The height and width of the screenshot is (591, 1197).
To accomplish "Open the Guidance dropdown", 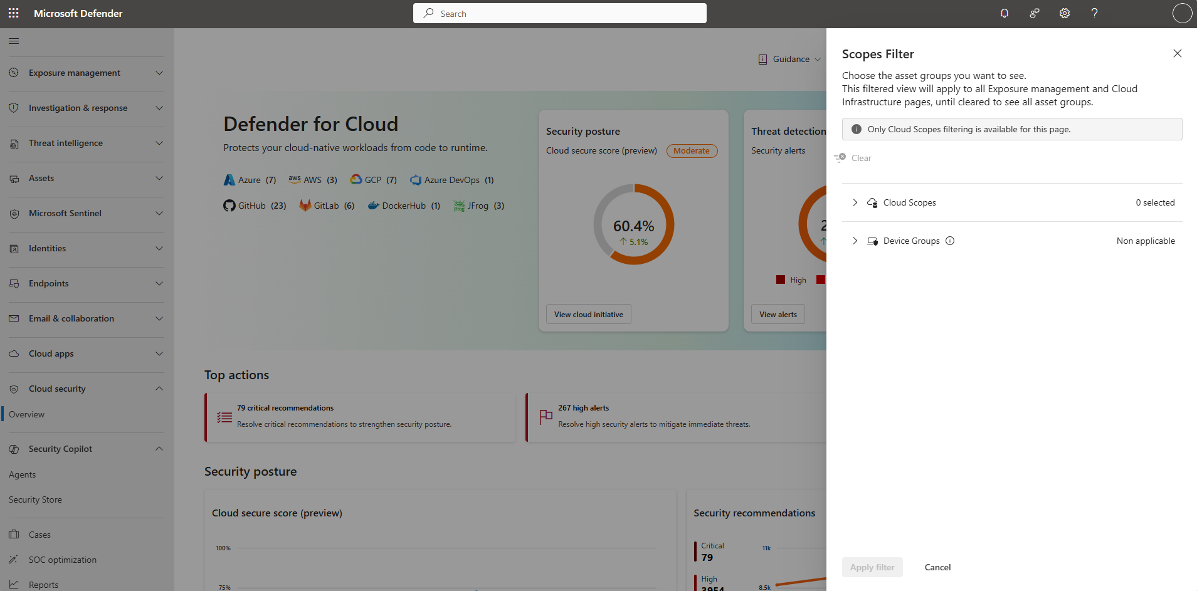I will point(789,59).
